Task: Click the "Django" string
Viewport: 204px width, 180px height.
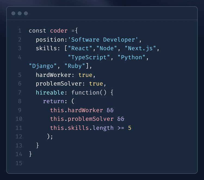Action: click(x=43, y=66)
